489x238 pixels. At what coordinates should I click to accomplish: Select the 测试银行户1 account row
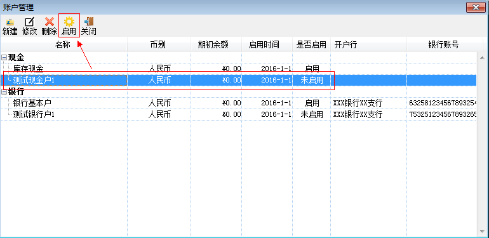coord(239,115)
